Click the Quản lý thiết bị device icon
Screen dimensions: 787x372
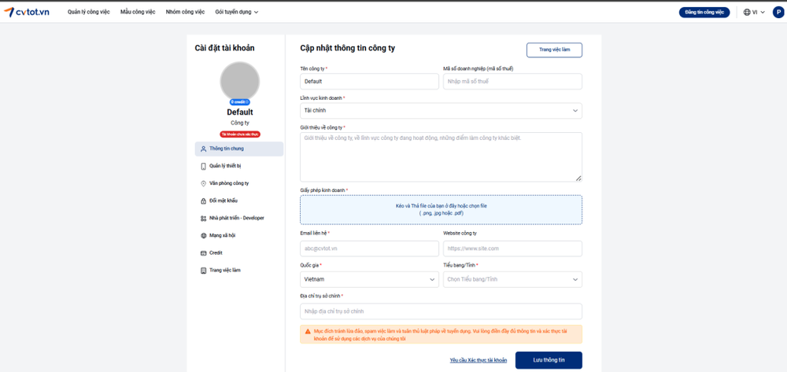point(203,166)
